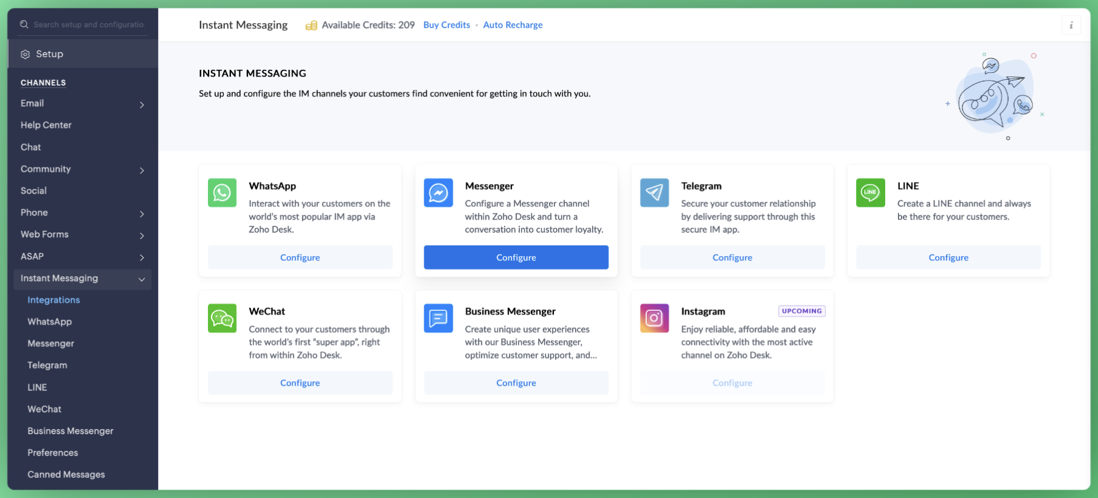
Task: Expand the Email channel submenu
Action: (142, 104)
